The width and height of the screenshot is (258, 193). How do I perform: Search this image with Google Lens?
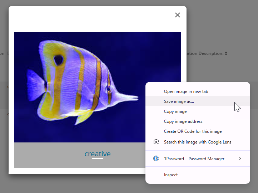tap(197, 142)
